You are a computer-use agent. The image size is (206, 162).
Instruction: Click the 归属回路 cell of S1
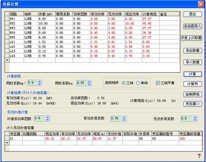click(33, 138)
